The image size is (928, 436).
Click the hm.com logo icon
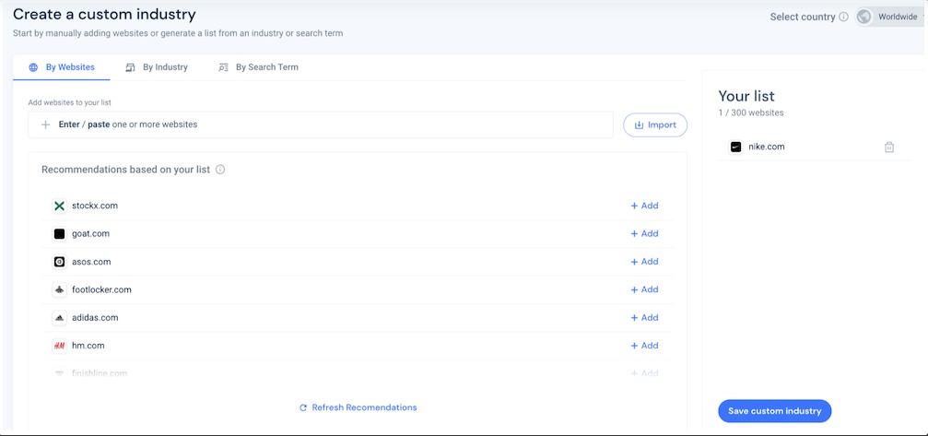(x=59, y=346)
